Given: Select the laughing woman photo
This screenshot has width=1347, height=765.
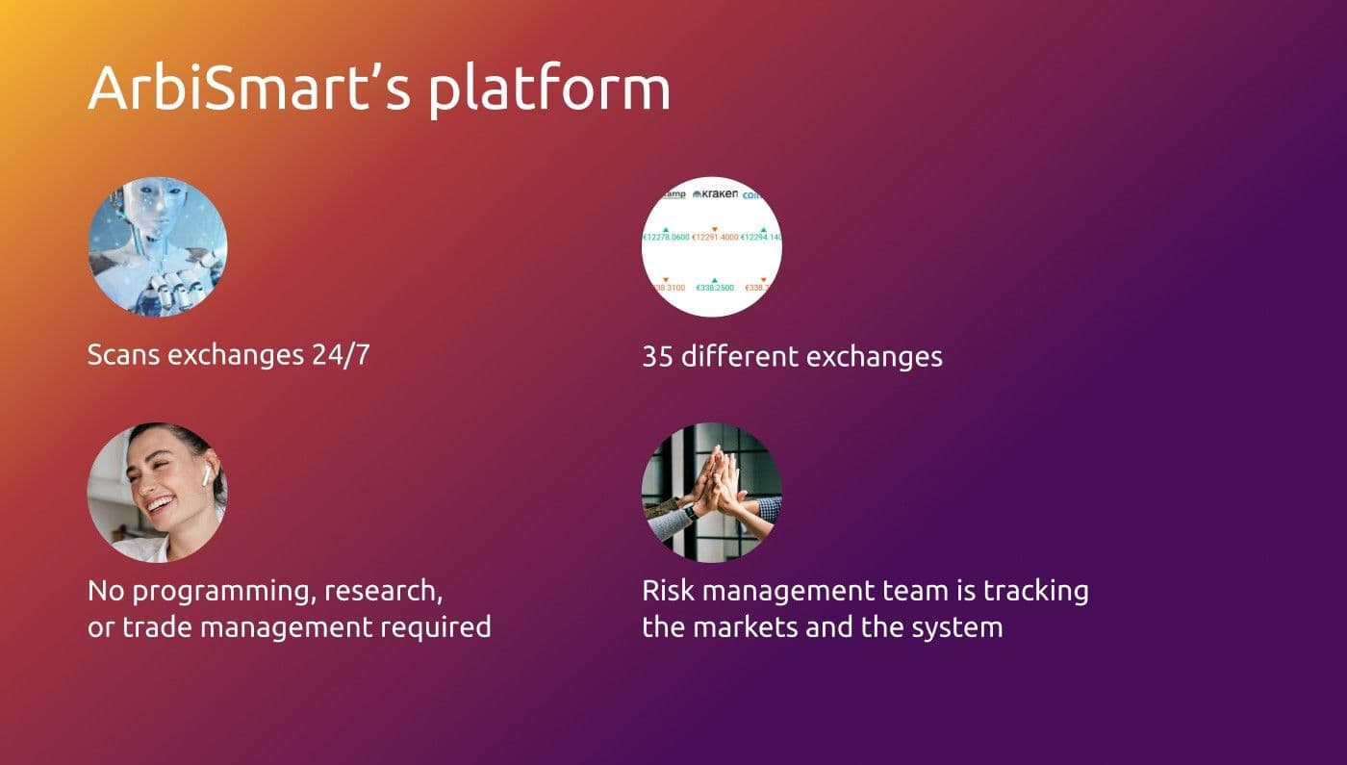Looking at the screenshot, I should click(x=157, y=493).
